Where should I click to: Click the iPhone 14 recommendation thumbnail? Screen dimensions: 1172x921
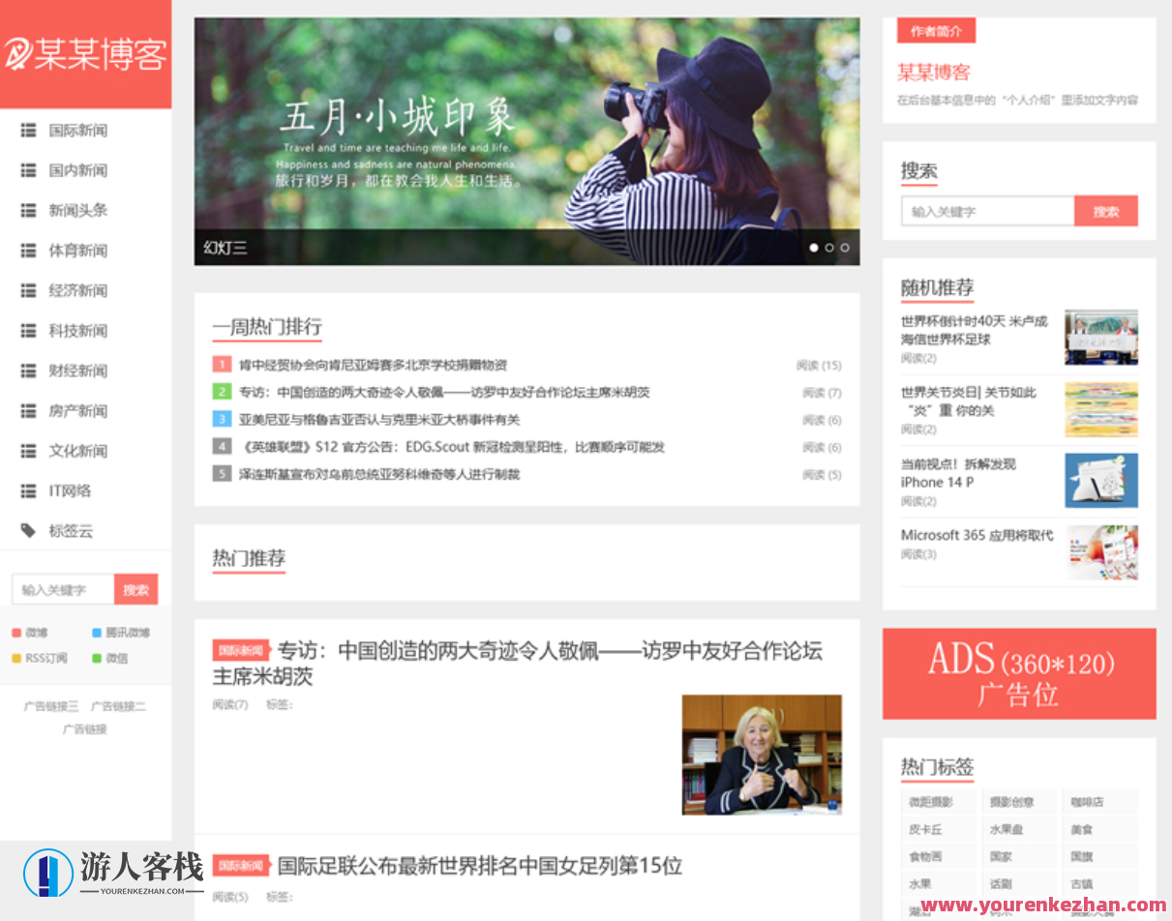[x=1102, y=481]
